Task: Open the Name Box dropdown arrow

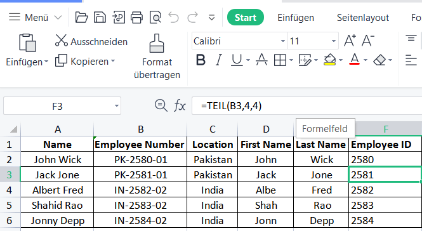Action: (x=117, y=106)
